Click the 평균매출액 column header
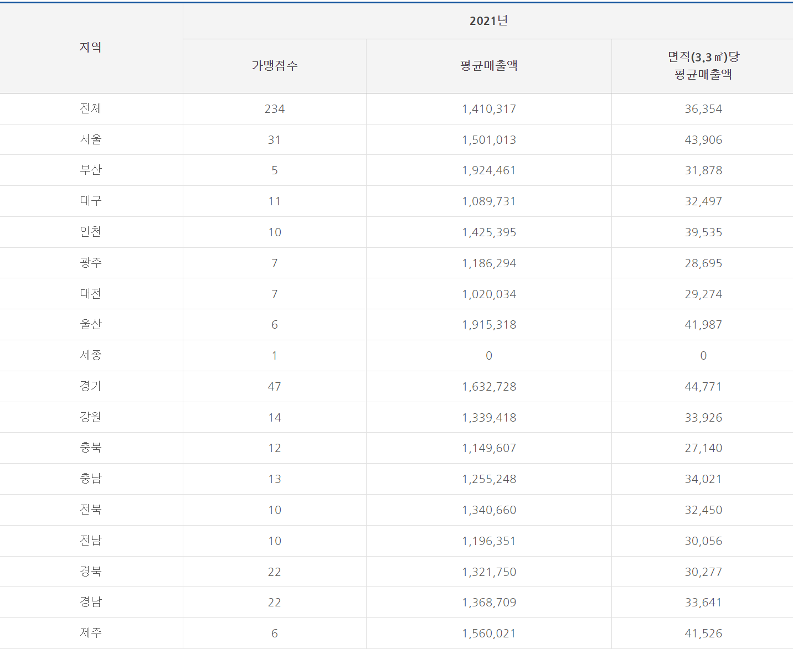 489,66
